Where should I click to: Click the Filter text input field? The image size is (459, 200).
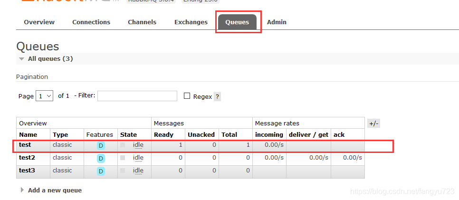click(x=137, y=96)
